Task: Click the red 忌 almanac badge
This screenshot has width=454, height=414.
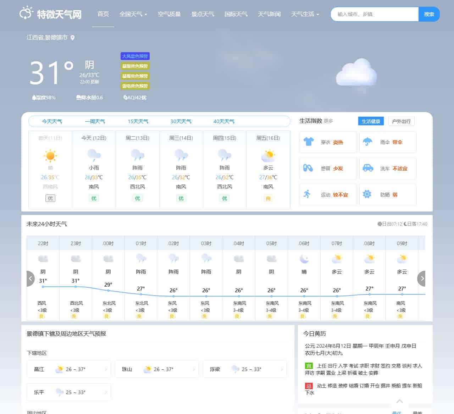Action: pyautogui.click(x=309, y=386)
